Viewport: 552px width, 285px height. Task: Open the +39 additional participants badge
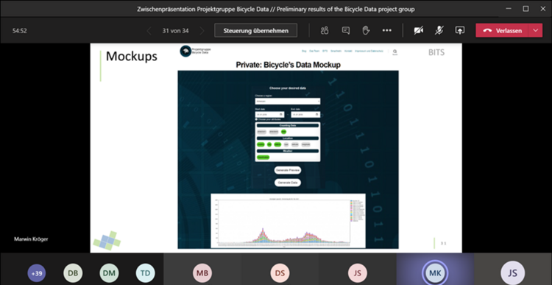(37, 273)
